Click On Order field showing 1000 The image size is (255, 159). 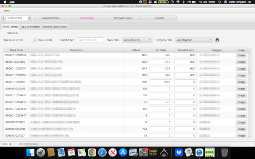pyautogui.click(x=161, y=82)
